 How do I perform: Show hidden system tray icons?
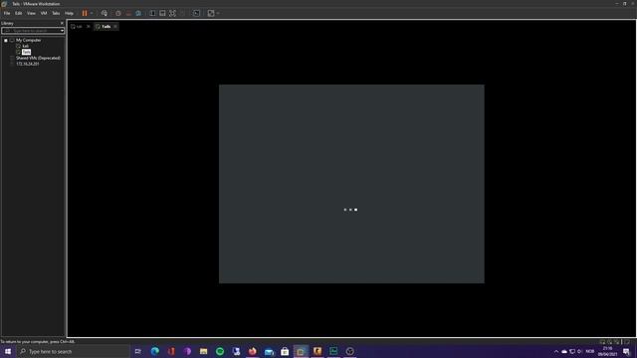point(556,351)
